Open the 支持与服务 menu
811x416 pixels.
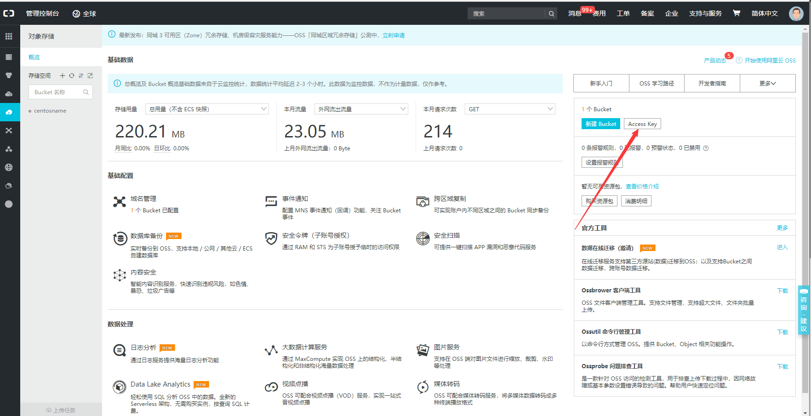tap(705, 13)
